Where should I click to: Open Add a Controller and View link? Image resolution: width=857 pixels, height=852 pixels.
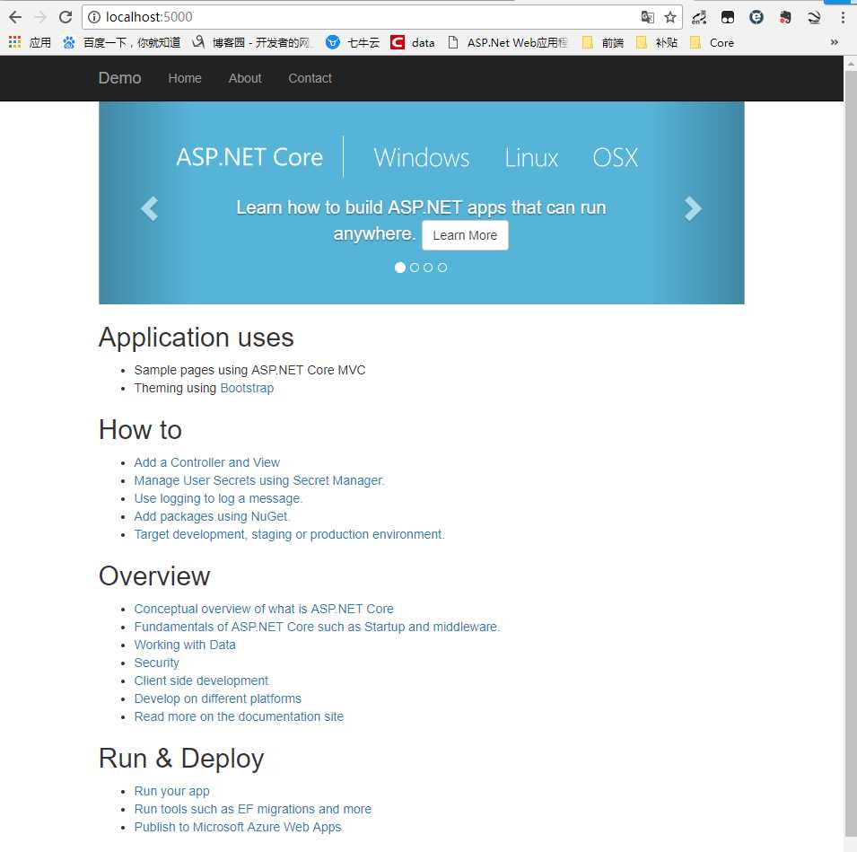207,462
